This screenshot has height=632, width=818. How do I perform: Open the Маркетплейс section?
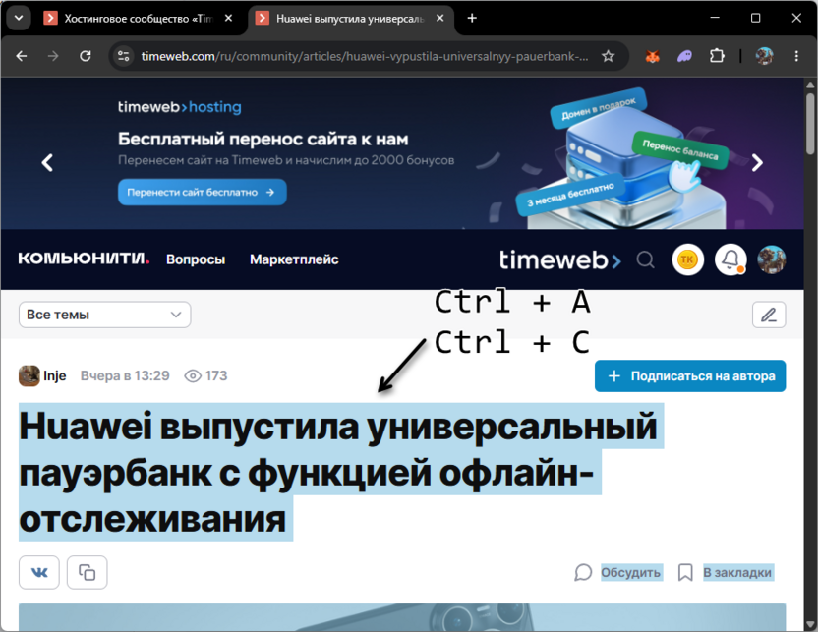(x=294, y=259)
